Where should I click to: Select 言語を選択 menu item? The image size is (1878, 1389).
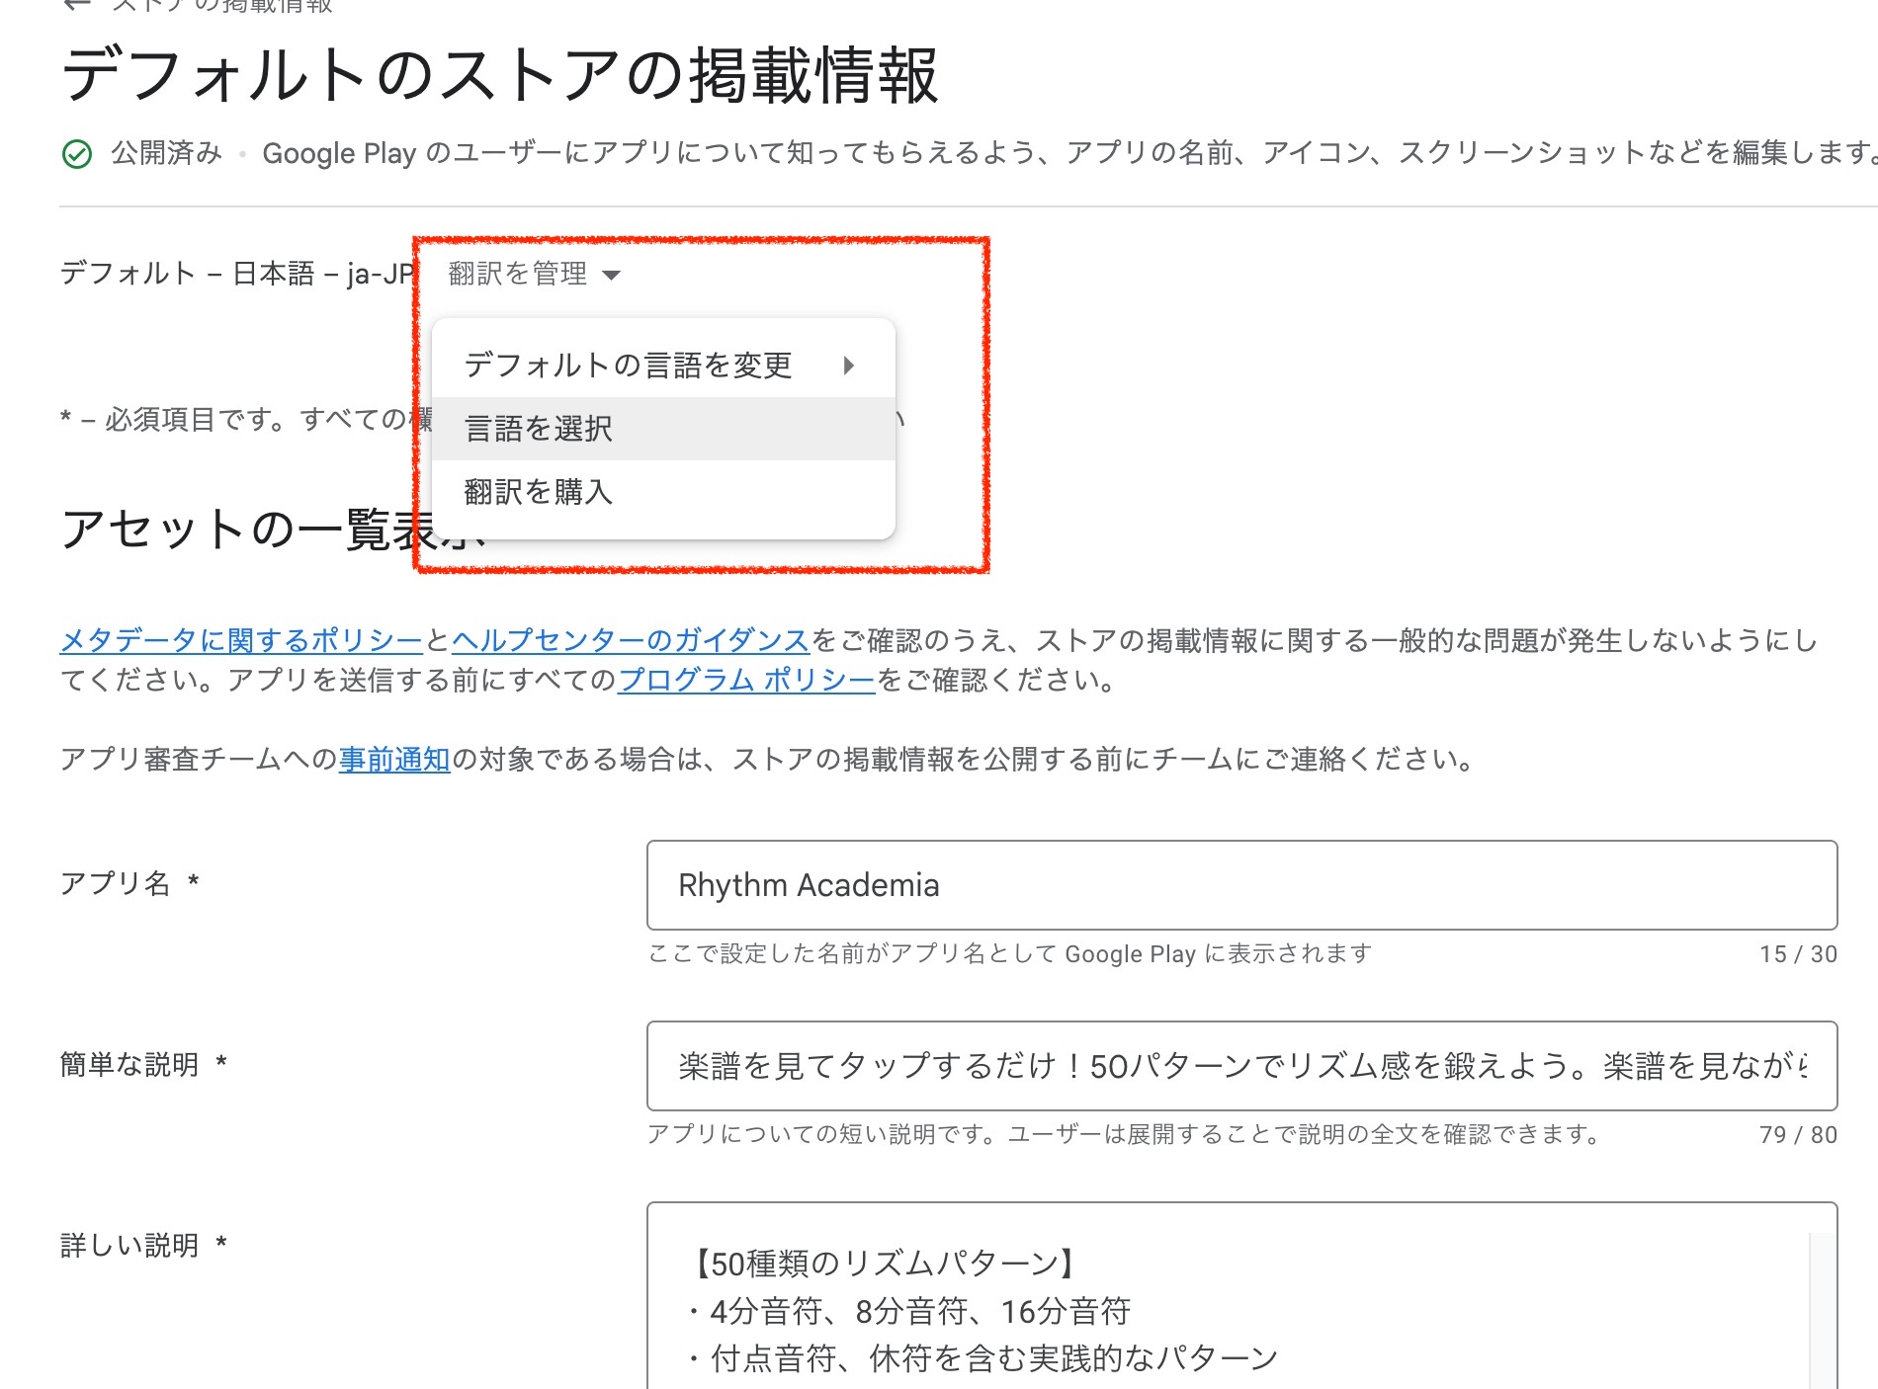(539, 429)
